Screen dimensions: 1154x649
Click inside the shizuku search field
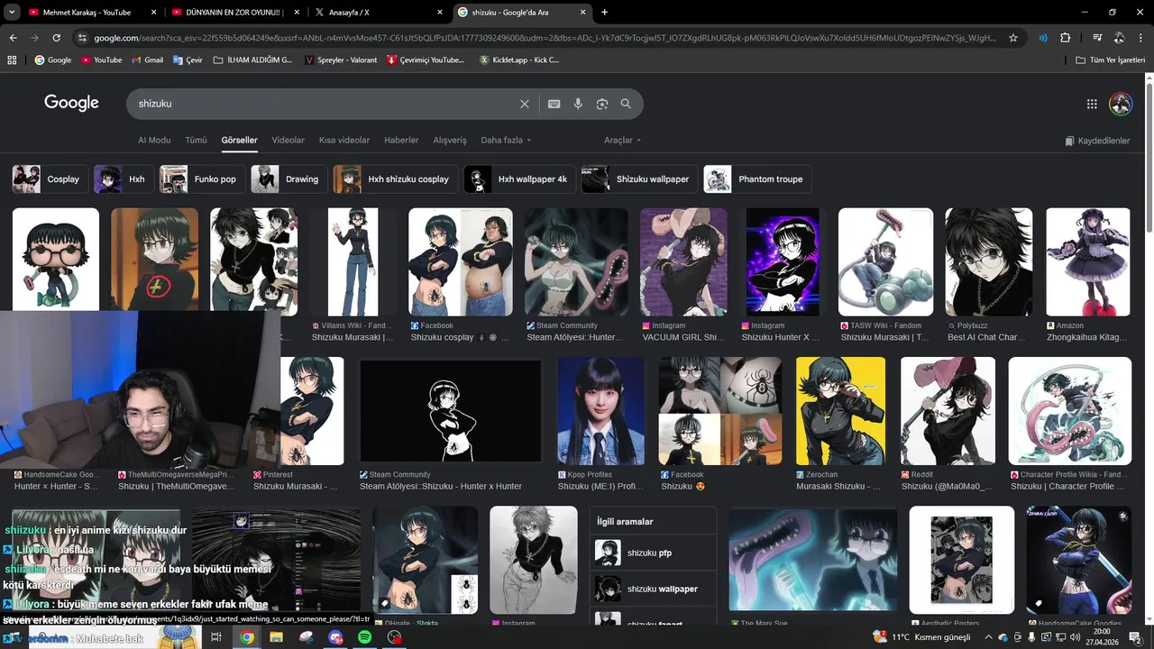[325, 104]
